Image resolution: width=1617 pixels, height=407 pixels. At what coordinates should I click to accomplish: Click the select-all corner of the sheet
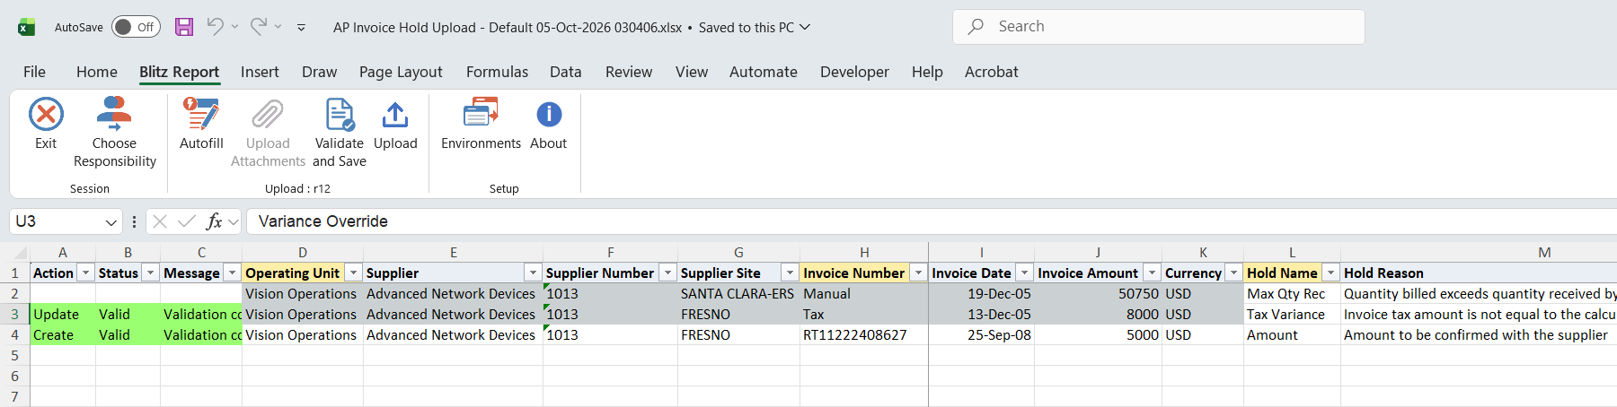pyautogui.click(x=14, y=253)
